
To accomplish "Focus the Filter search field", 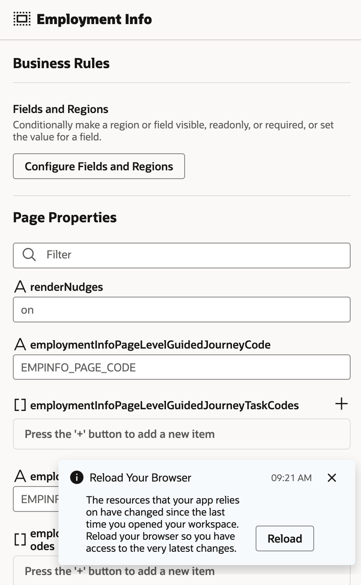I will click(x=195, y=255).
